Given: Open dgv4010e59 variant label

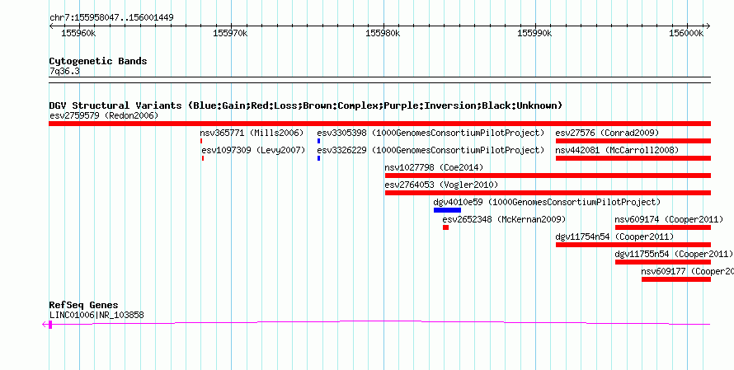Looking at the screenshot, I should tap(547, 202).
